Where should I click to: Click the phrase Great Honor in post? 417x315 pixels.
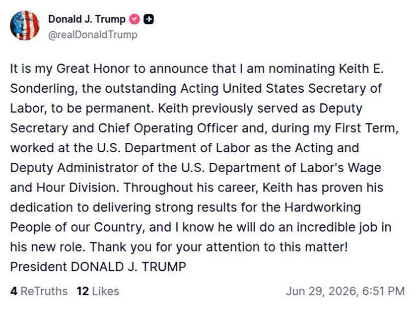tap(93, 68)
